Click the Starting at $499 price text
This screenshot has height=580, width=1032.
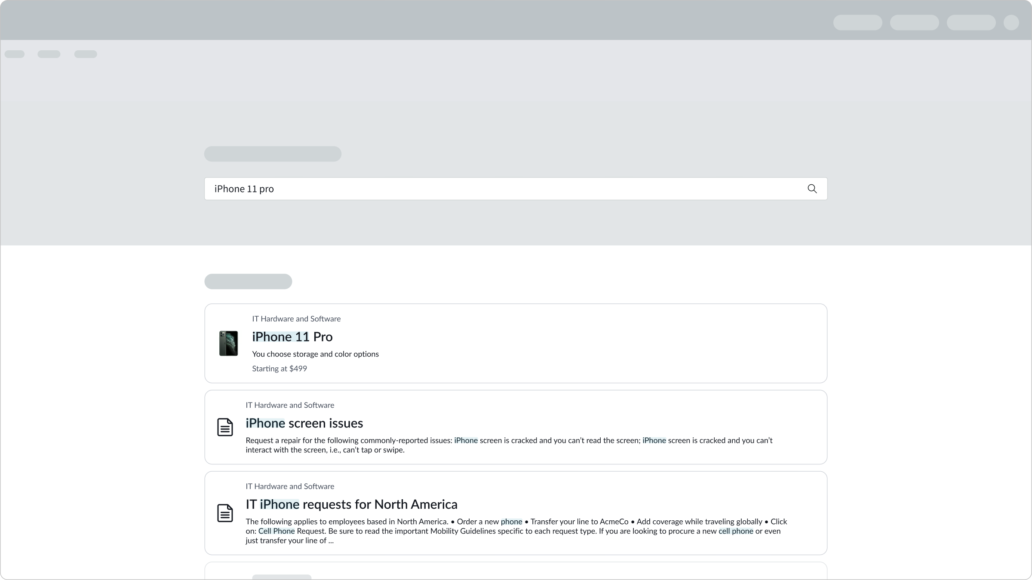point(279,369)
